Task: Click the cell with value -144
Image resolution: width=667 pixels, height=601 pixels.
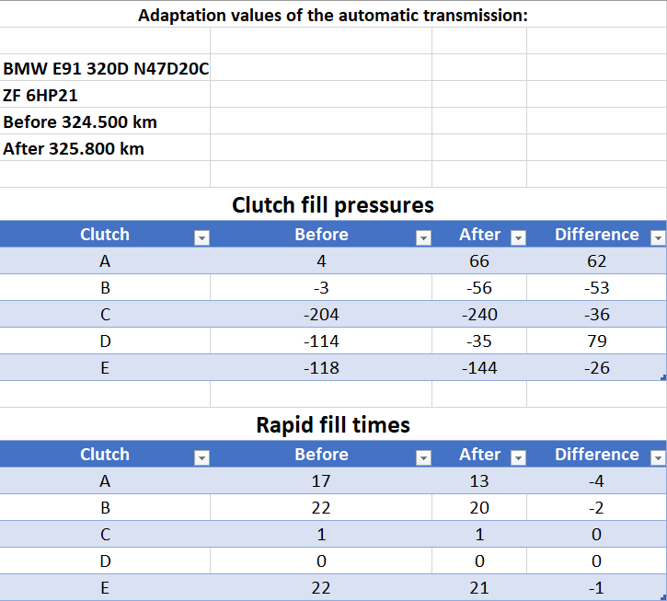Action: pos(479,368)
